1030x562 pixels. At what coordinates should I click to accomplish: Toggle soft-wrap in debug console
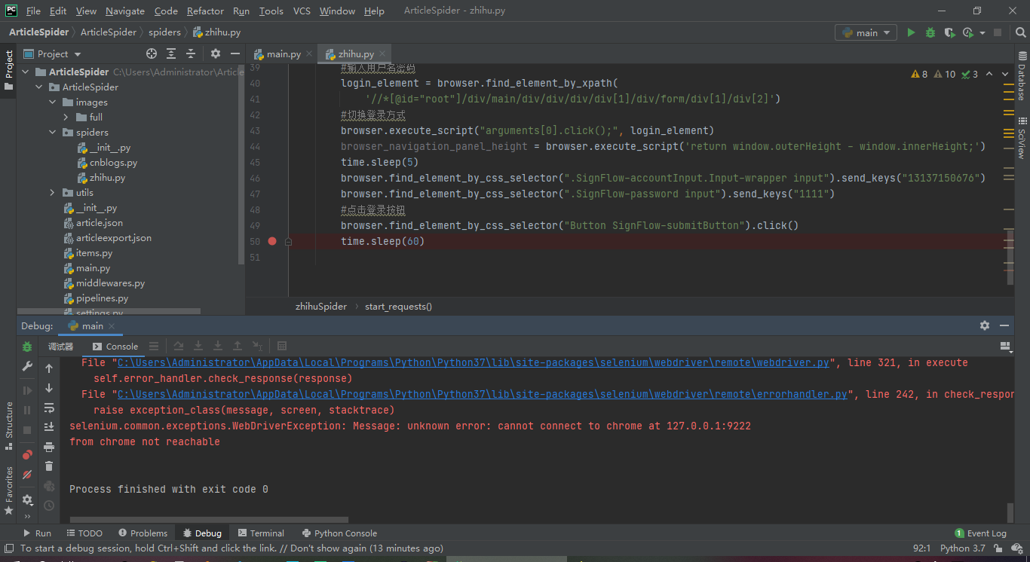pos(49,408)
